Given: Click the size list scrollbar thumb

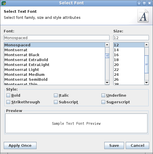Looking at the screenshot, I should point(147,64).
